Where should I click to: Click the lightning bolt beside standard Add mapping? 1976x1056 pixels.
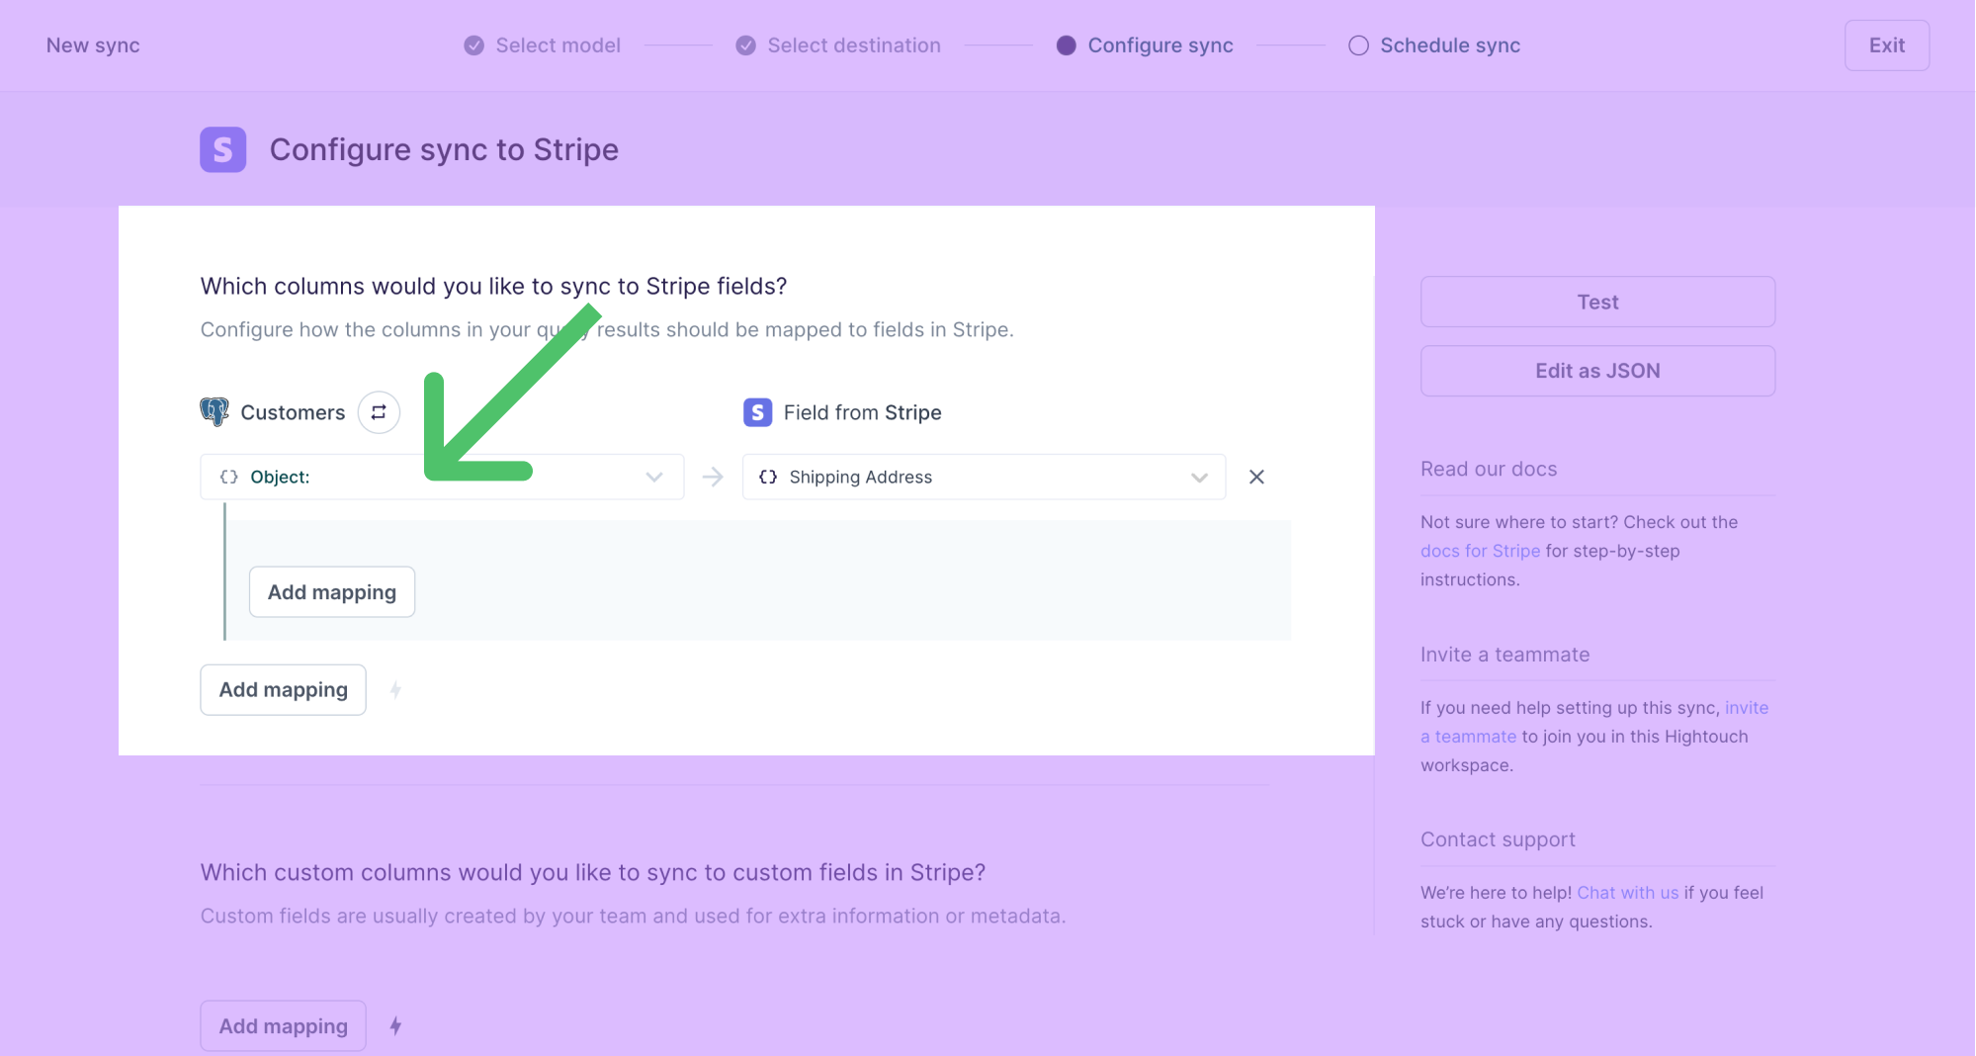pos(395,690)
